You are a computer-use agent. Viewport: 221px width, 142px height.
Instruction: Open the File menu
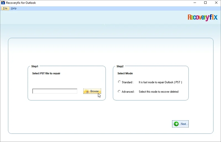[x=5, y=8]
